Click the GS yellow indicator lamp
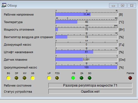Viewport: 138px width, 103px height. click(x=33, y=78)
